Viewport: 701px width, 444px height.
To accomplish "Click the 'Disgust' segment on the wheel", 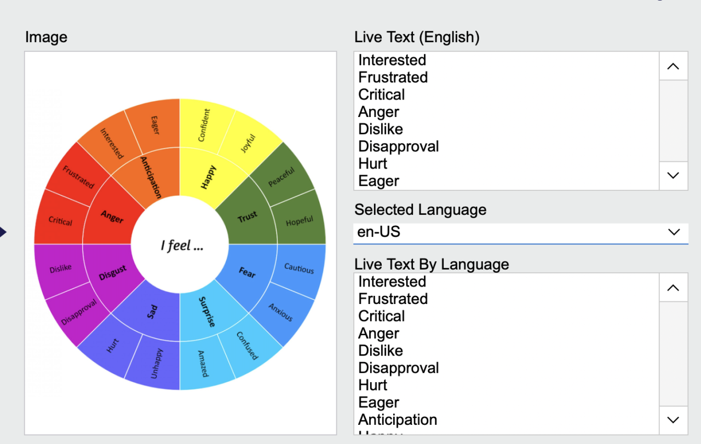I will pos(112,273).
